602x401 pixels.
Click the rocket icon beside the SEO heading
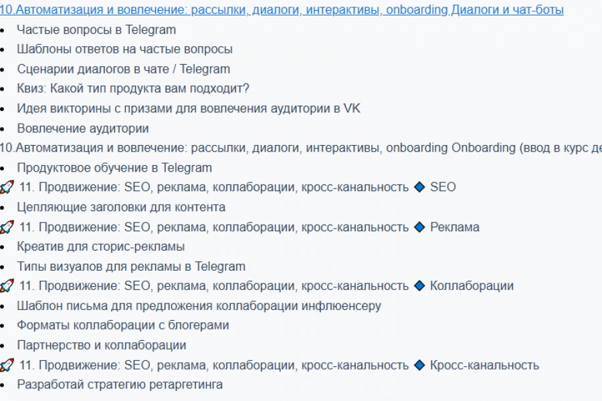(7, 187)
